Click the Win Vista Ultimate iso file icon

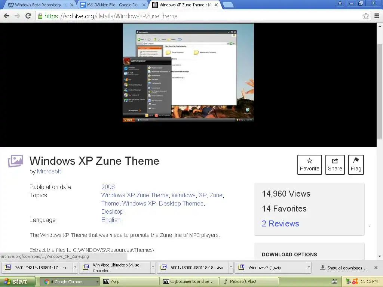tap(86, 267)
